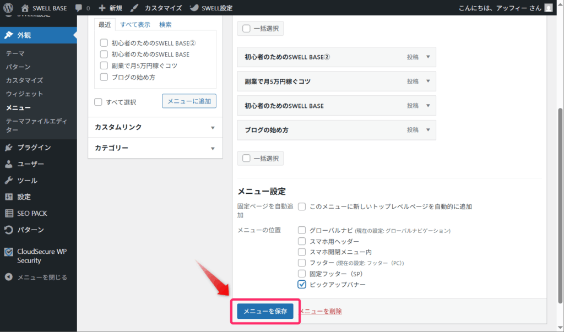Viewport: 564px width, 332px height.
Task: Check the スマホ用ヘッダー location
Action: tap(302, 241)
